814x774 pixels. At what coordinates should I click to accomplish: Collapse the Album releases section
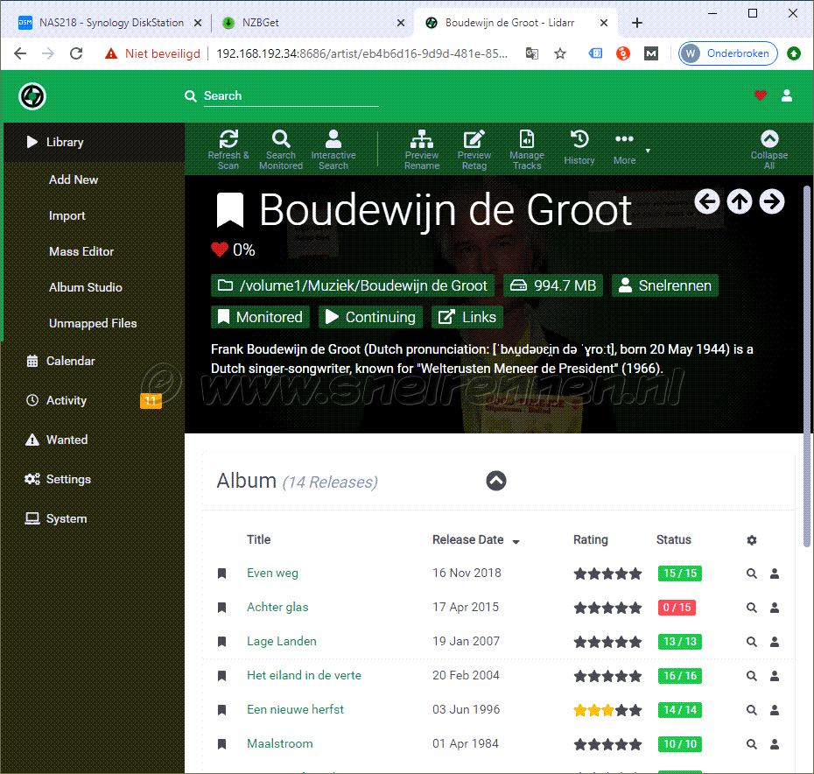pyautogui.click(x=496, y=481)
